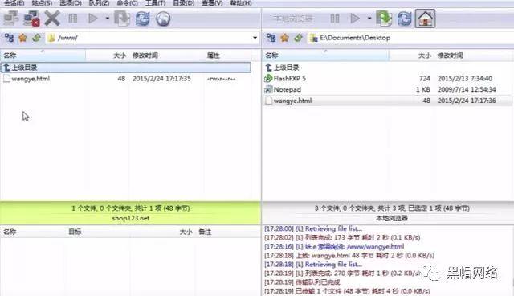Open the 选项(O) menu
514x296 pixels.
[71, 3]
